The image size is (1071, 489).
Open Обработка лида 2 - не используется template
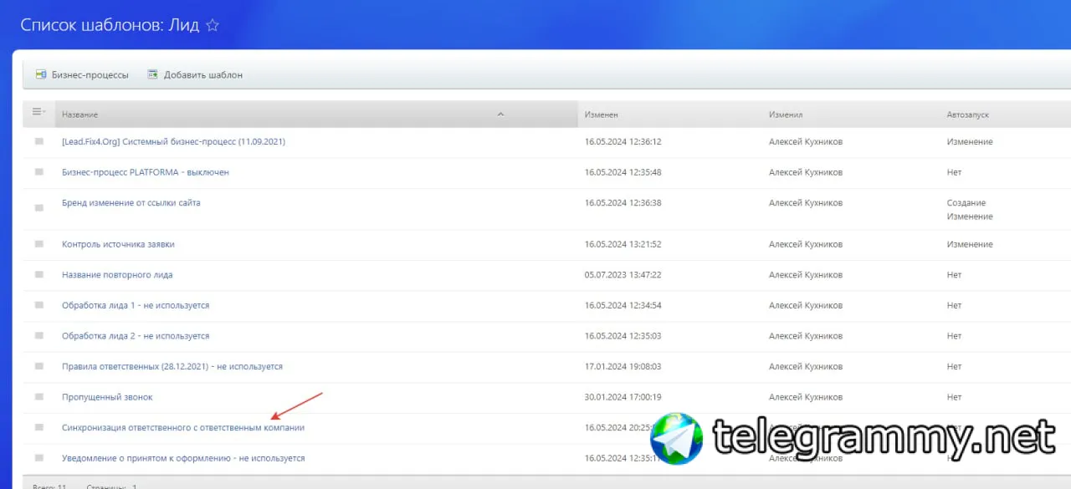point(136,336)
